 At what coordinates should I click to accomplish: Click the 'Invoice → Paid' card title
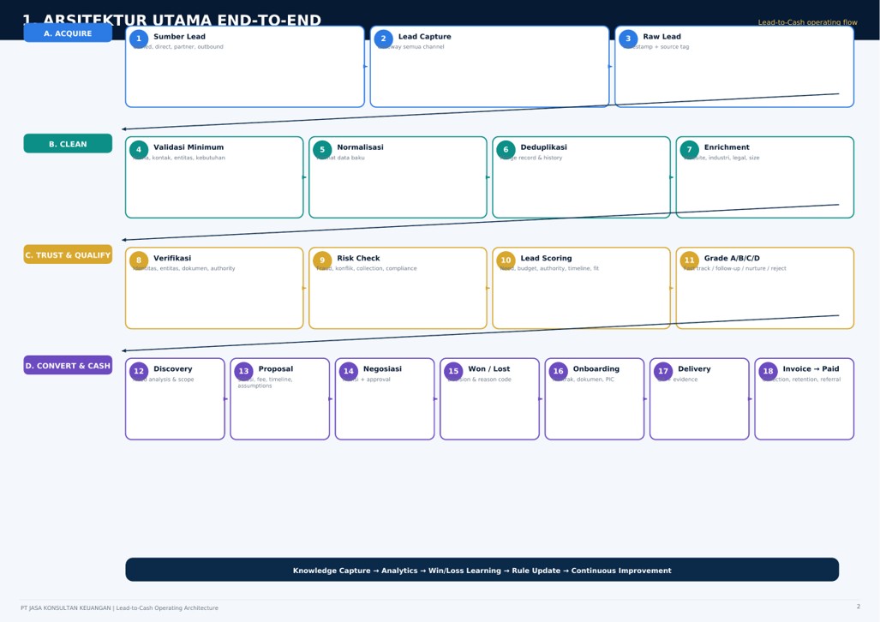click(811, 368)
